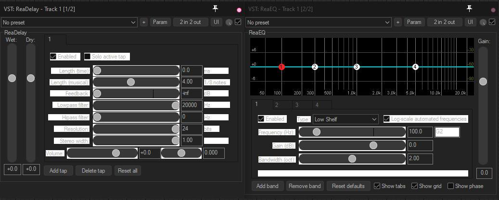Image resolution: width=499 pixels, height=200 pixels.
Task: Click the delay pan slider handle
Action: 181,153
